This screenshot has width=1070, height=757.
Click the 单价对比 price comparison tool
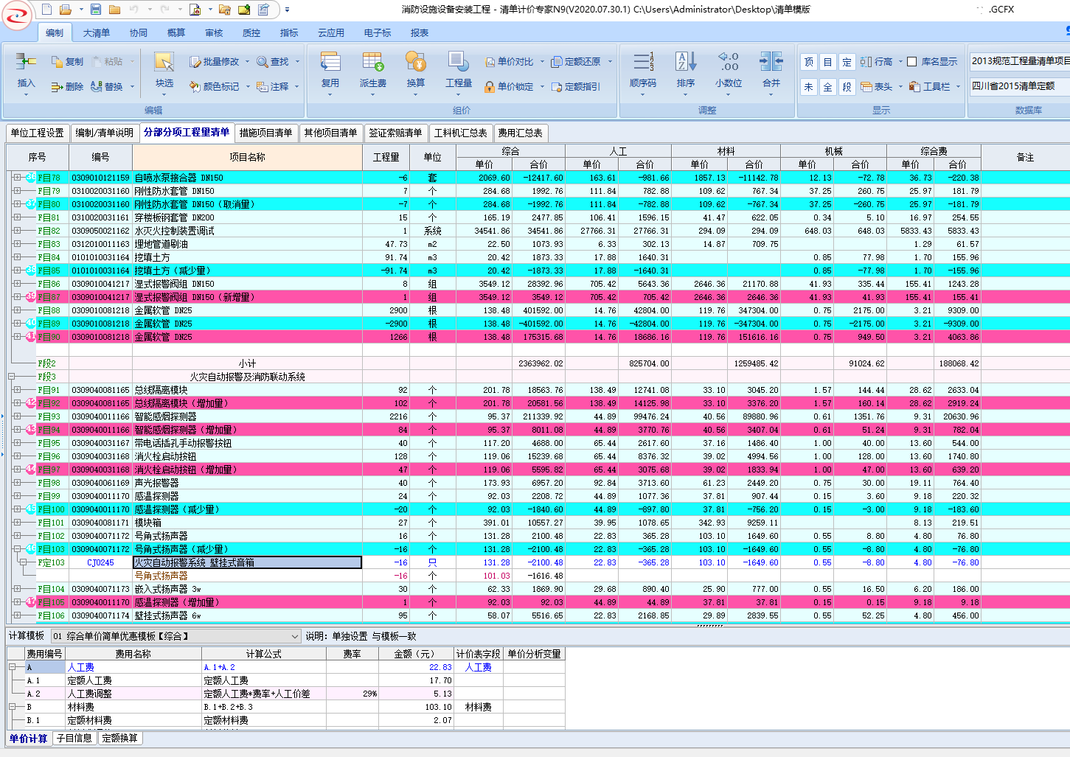[509, 62]
